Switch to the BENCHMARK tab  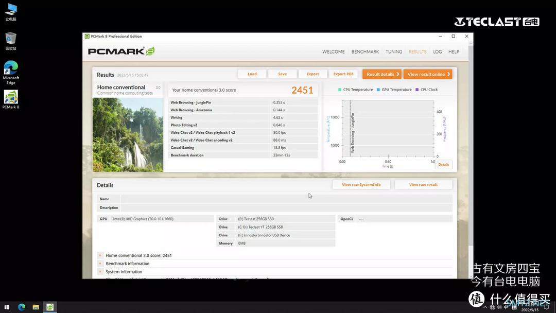(x=365, y=52)
